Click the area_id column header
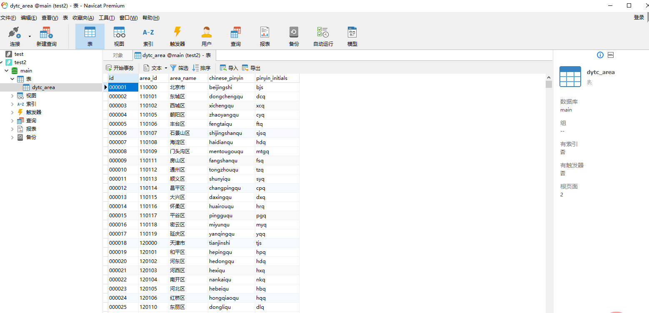The image size is (649, 313). (154, 78)
